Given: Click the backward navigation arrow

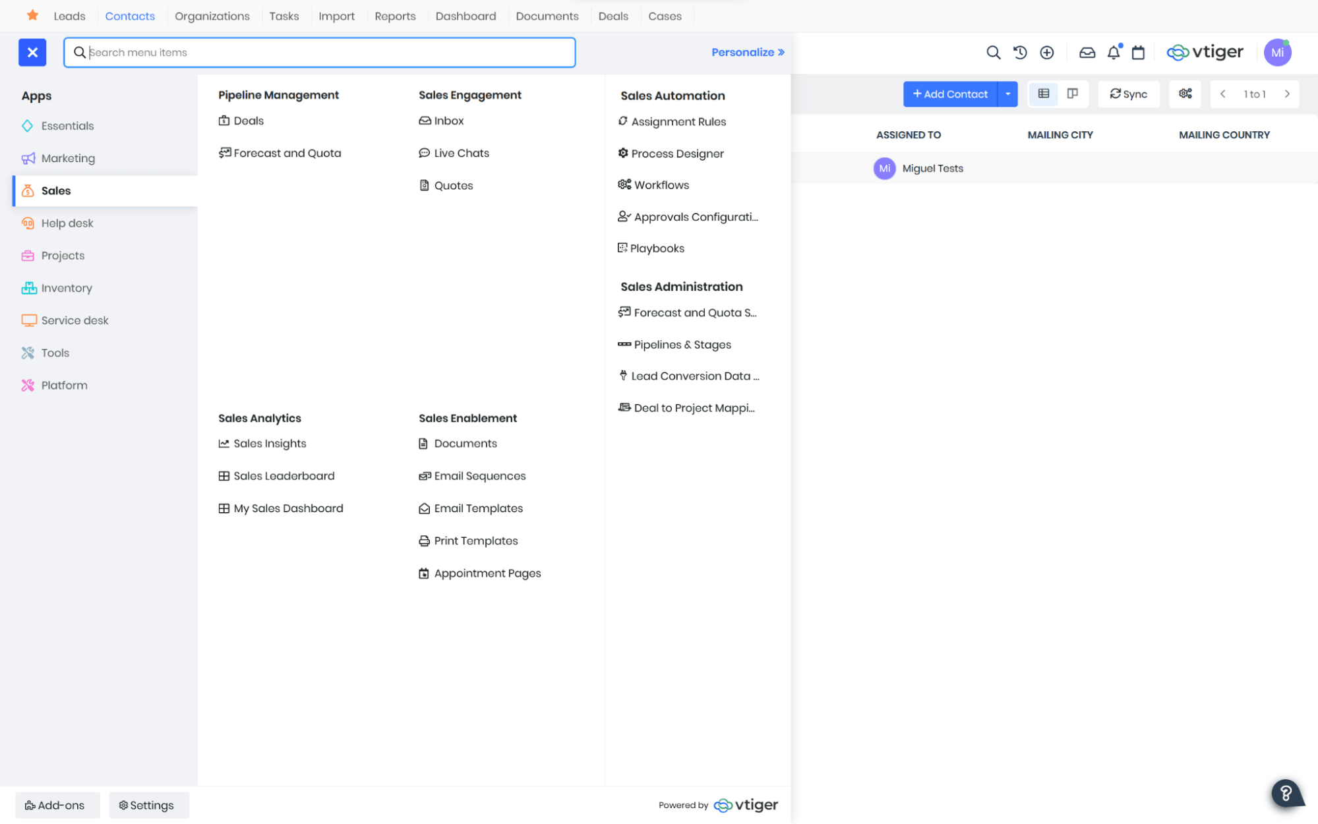Looking at the screenshot, I should [x=1224, y=94].
